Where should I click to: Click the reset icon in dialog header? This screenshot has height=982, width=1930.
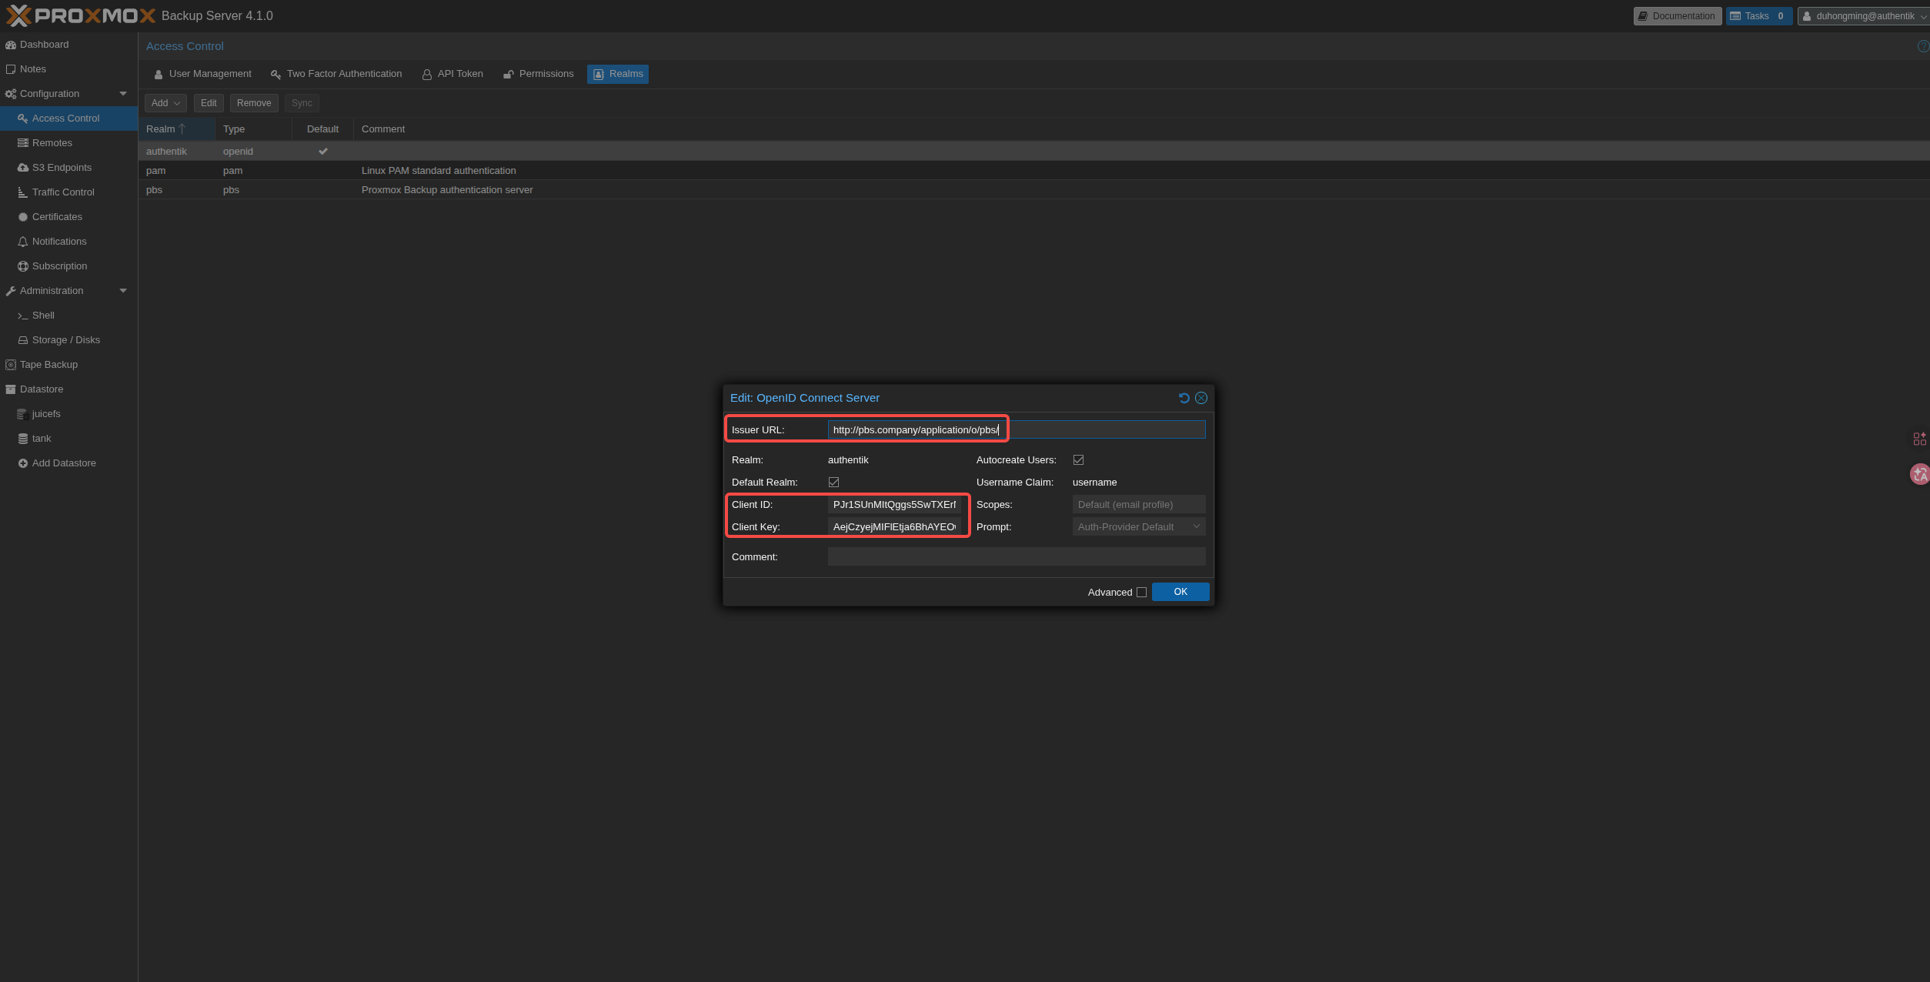coord(1184,398)
